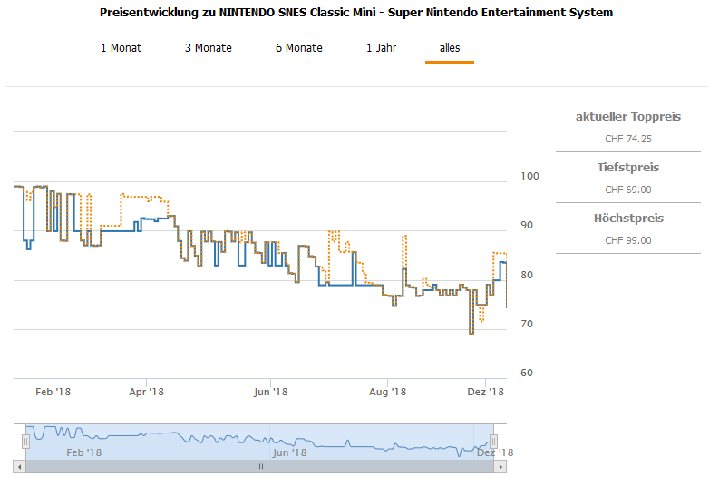
Task: Click the Tiefstpreis CHF 69.00 value
Action: click(x=627, y=190)
